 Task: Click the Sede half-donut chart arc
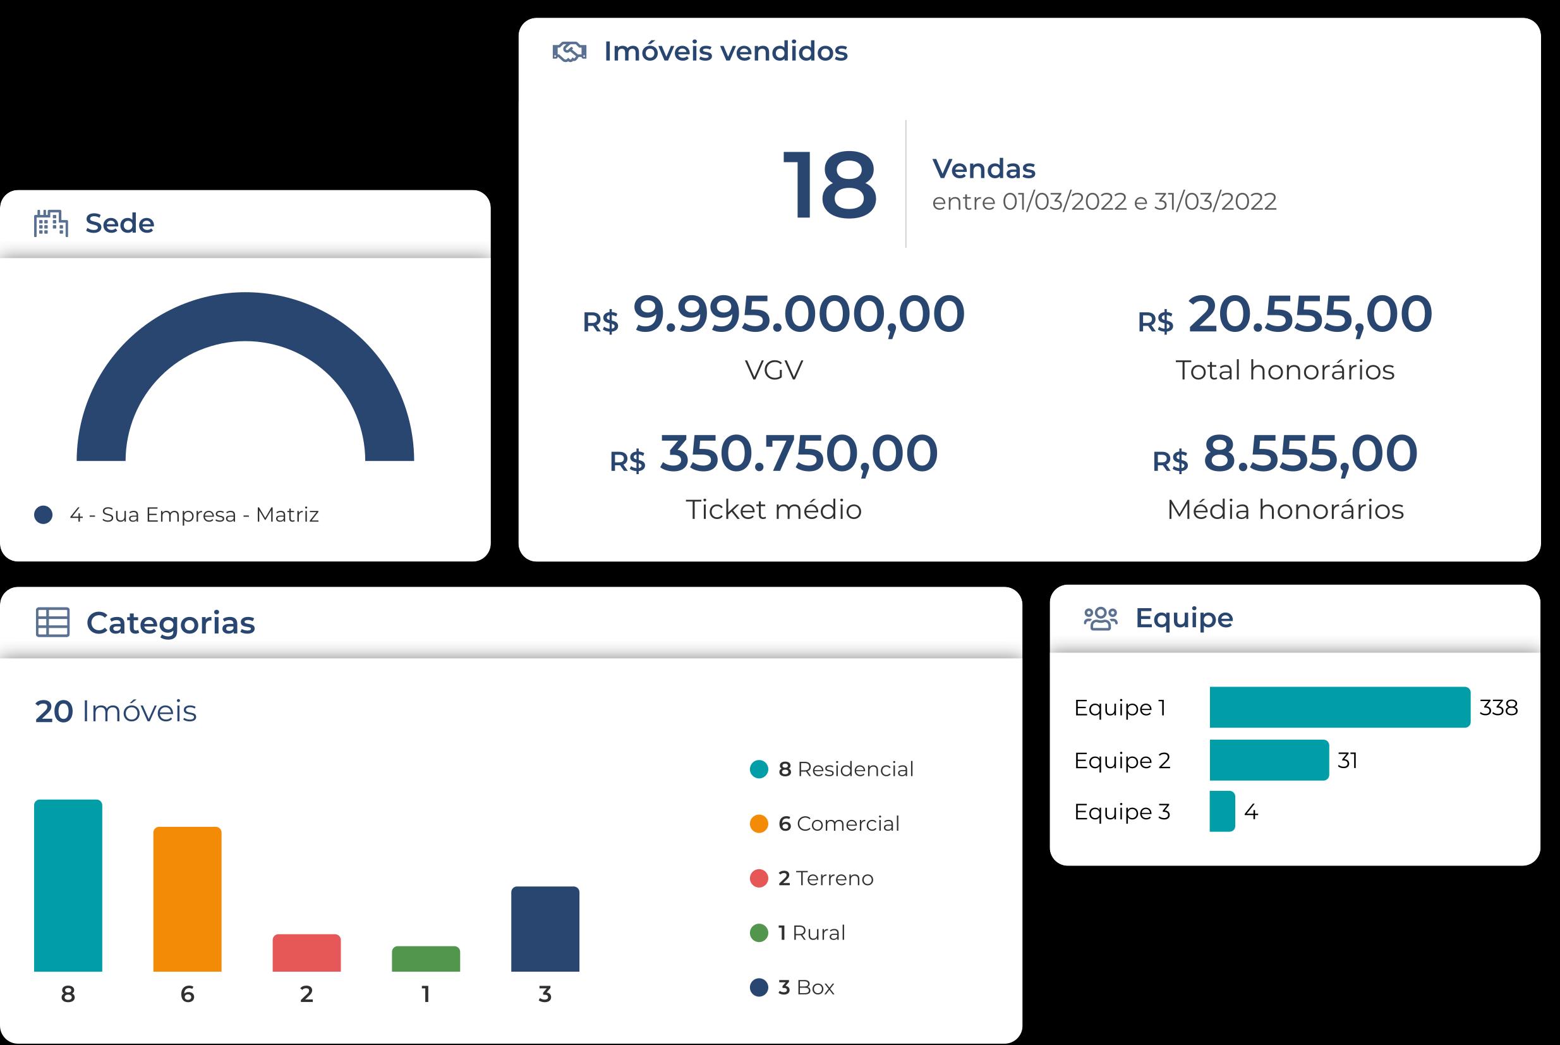[245, 317]
